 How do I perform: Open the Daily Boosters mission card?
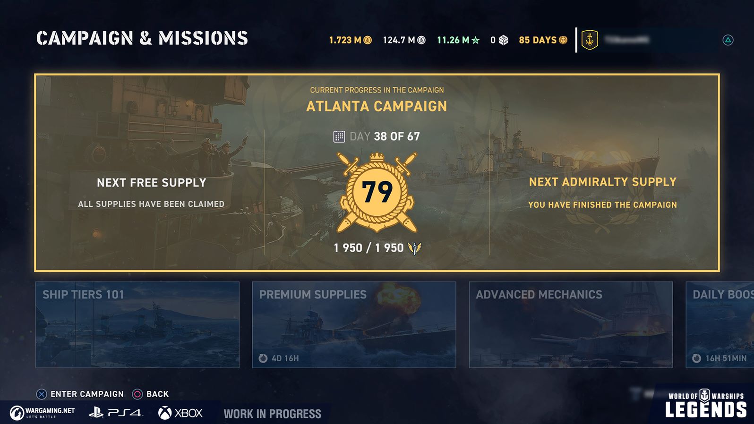click(x=720, y=325)
